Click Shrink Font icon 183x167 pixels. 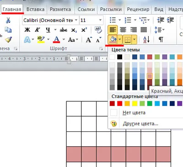[x=98, y=40]
